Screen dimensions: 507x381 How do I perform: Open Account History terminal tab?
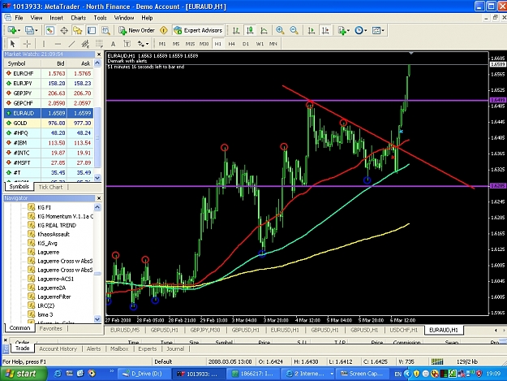click(58, 349)
